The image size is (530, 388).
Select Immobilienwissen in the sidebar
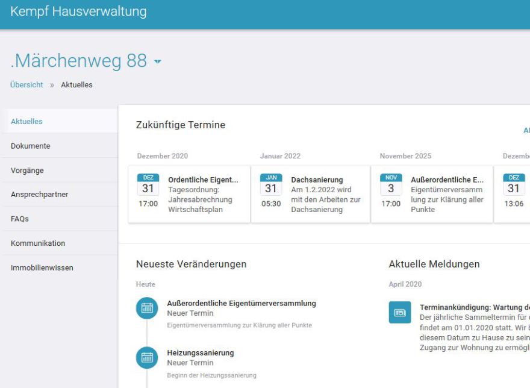pyautogui.click(x=42, y=268)
